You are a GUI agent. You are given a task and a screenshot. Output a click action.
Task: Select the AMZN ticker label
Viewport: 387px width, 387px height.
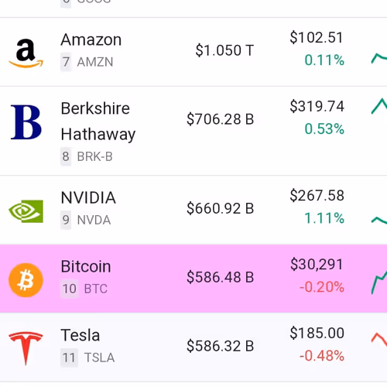pos(95,62)
